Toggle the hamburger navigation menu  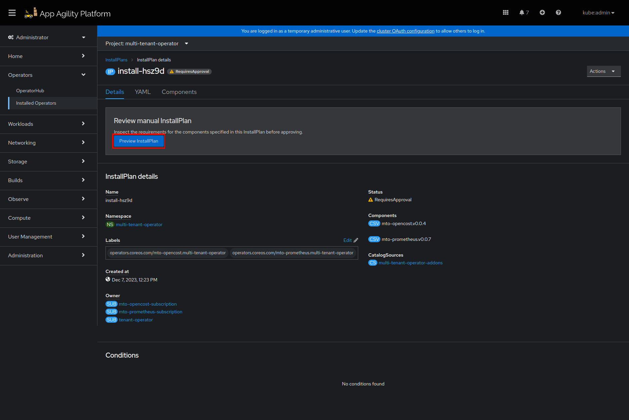pos(12,13)
